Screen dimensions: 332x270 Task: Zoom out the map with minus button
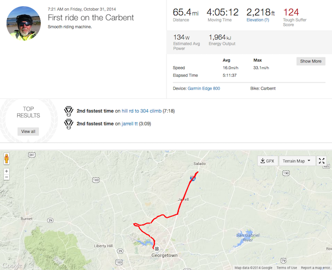pyautogui.click(x=7, y=177)
